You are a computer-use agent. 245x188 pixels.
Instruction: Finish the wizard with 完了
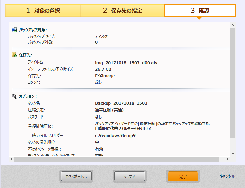click(183, 177)
